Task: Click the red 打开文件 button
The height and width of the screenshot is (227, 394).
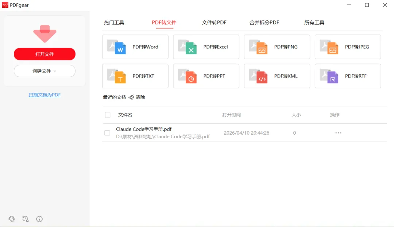Action: (45, 54)
